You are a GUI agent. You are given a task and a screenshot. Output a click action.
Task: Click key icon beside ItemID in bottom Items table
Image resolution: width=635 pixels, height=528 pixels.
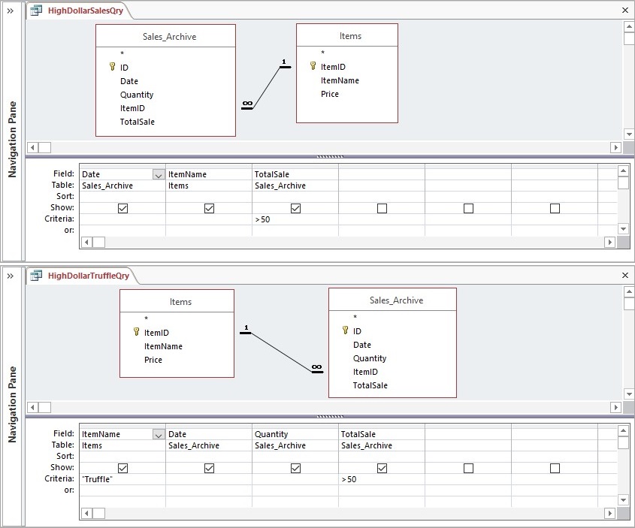click(137, 333)
